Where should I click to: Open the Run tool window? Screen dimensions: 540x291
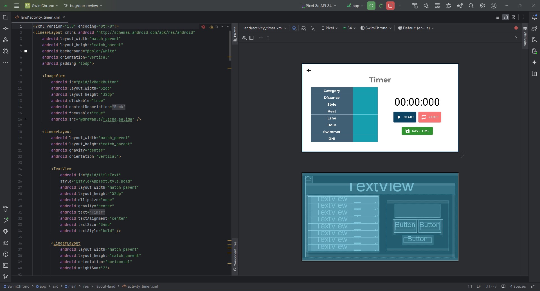6,220
